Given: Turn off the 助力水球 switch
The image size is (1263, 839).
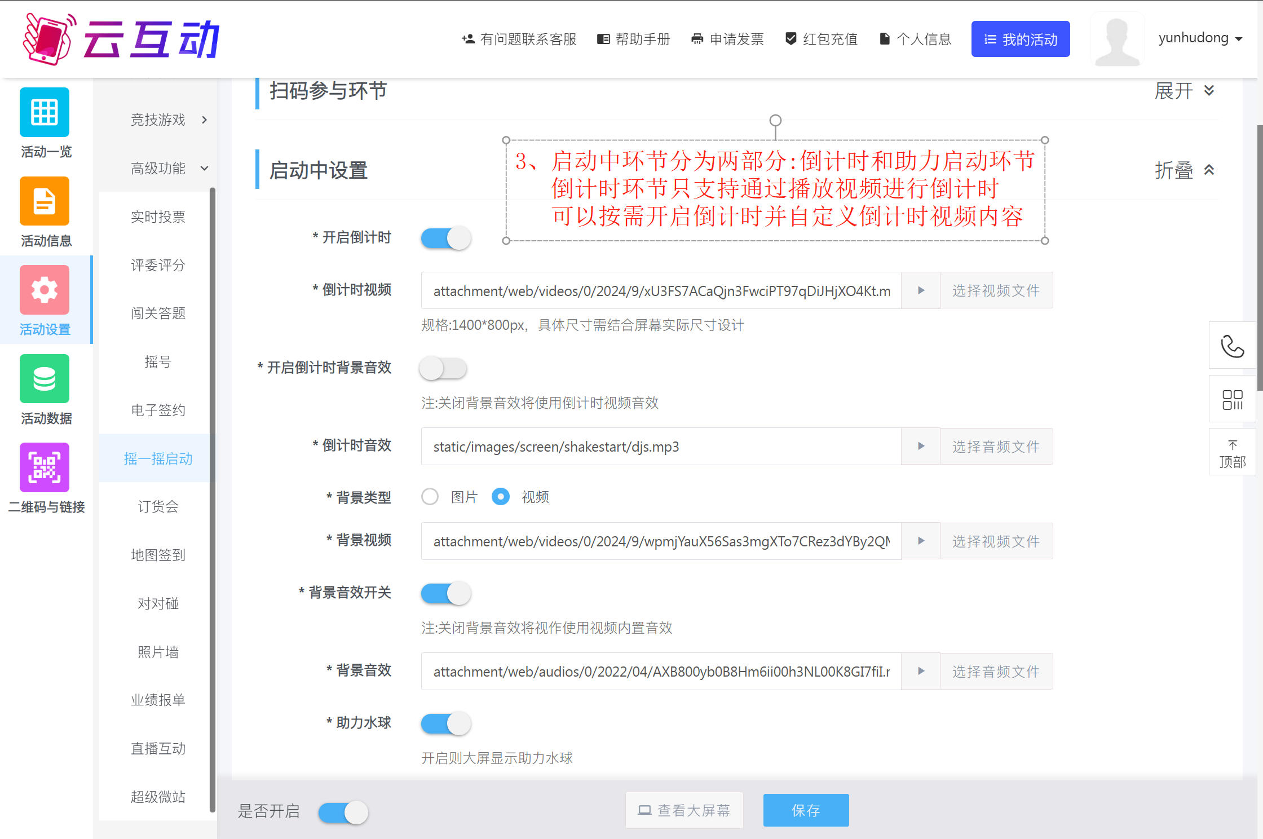Looking at the screenshot, I should [x=445, y=723].
